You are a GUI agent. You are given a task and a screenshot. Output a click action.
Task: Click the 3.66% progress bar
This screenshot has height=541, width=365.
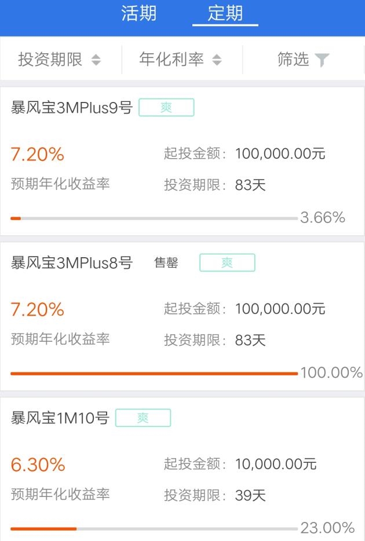[x=154, y=218]
